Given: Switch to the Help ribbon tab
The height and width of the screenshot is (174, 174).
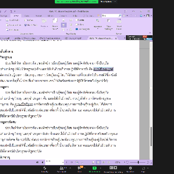Looking at the screenshot, I should 75,16.
